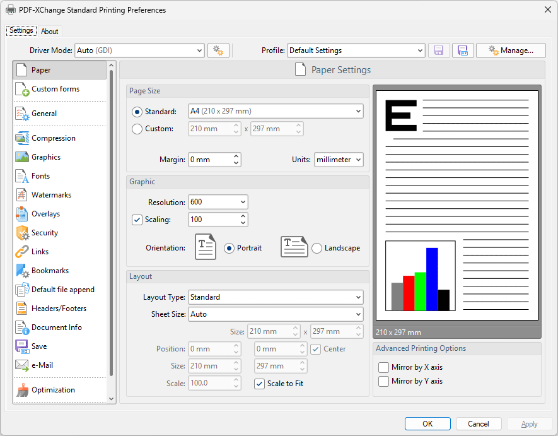Viewport: 558px width, 436px height.
Task: Open Driver Mode advanced options gear icon
Action: 218,50
